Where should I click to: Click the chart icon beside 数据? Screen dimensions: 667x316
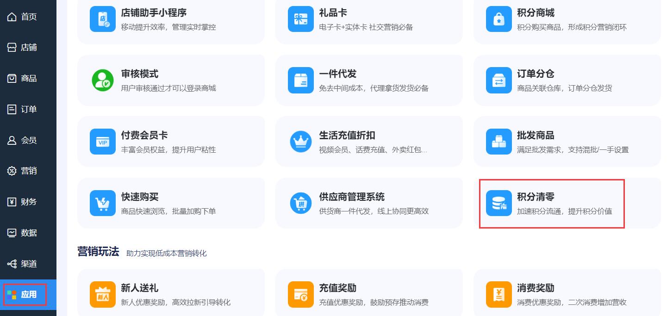12,233
